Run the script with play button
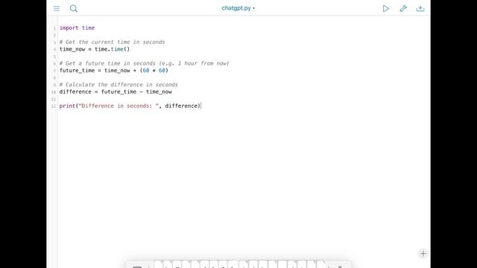 point(386,8)
